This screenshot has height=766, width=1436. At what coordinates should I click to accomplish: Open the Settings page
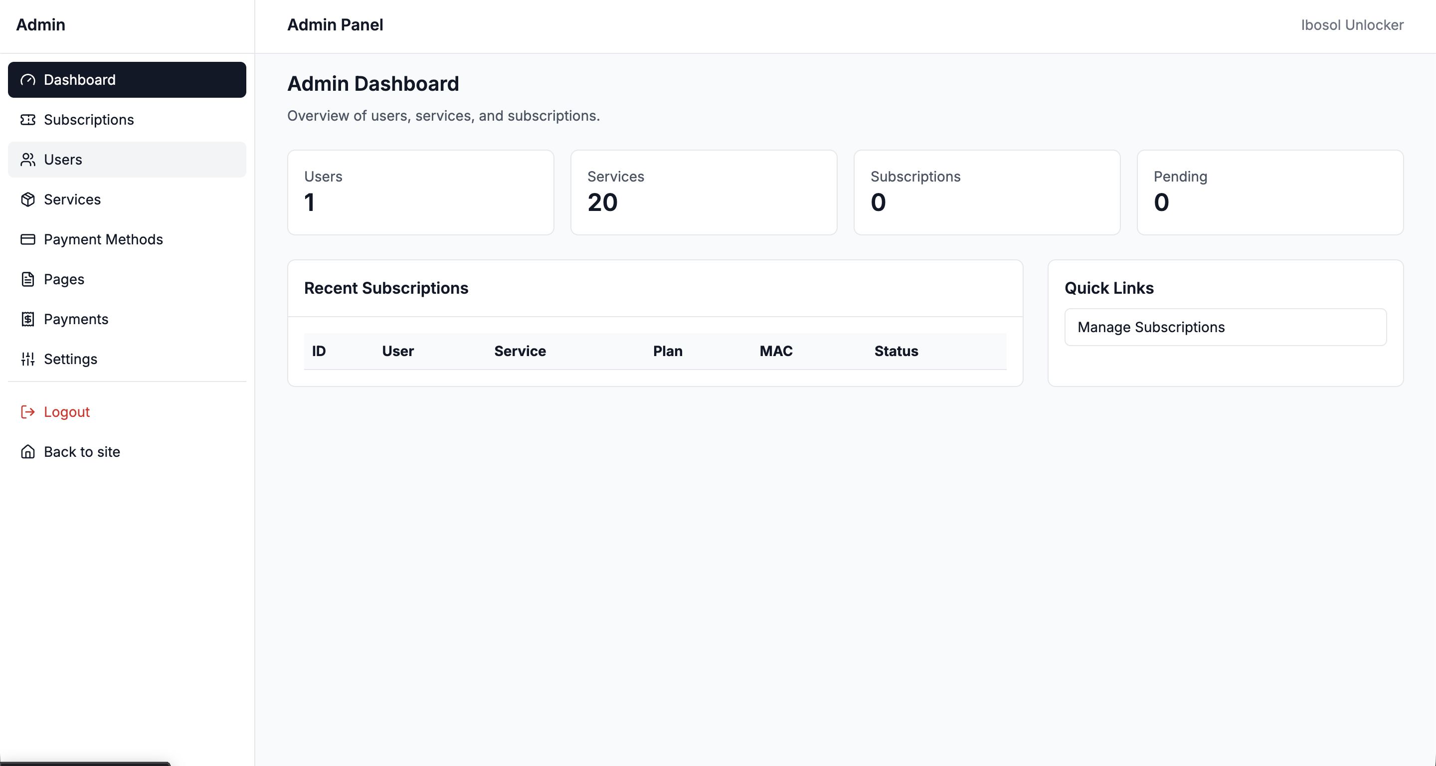pyautogui.click(x=70, y=359)
